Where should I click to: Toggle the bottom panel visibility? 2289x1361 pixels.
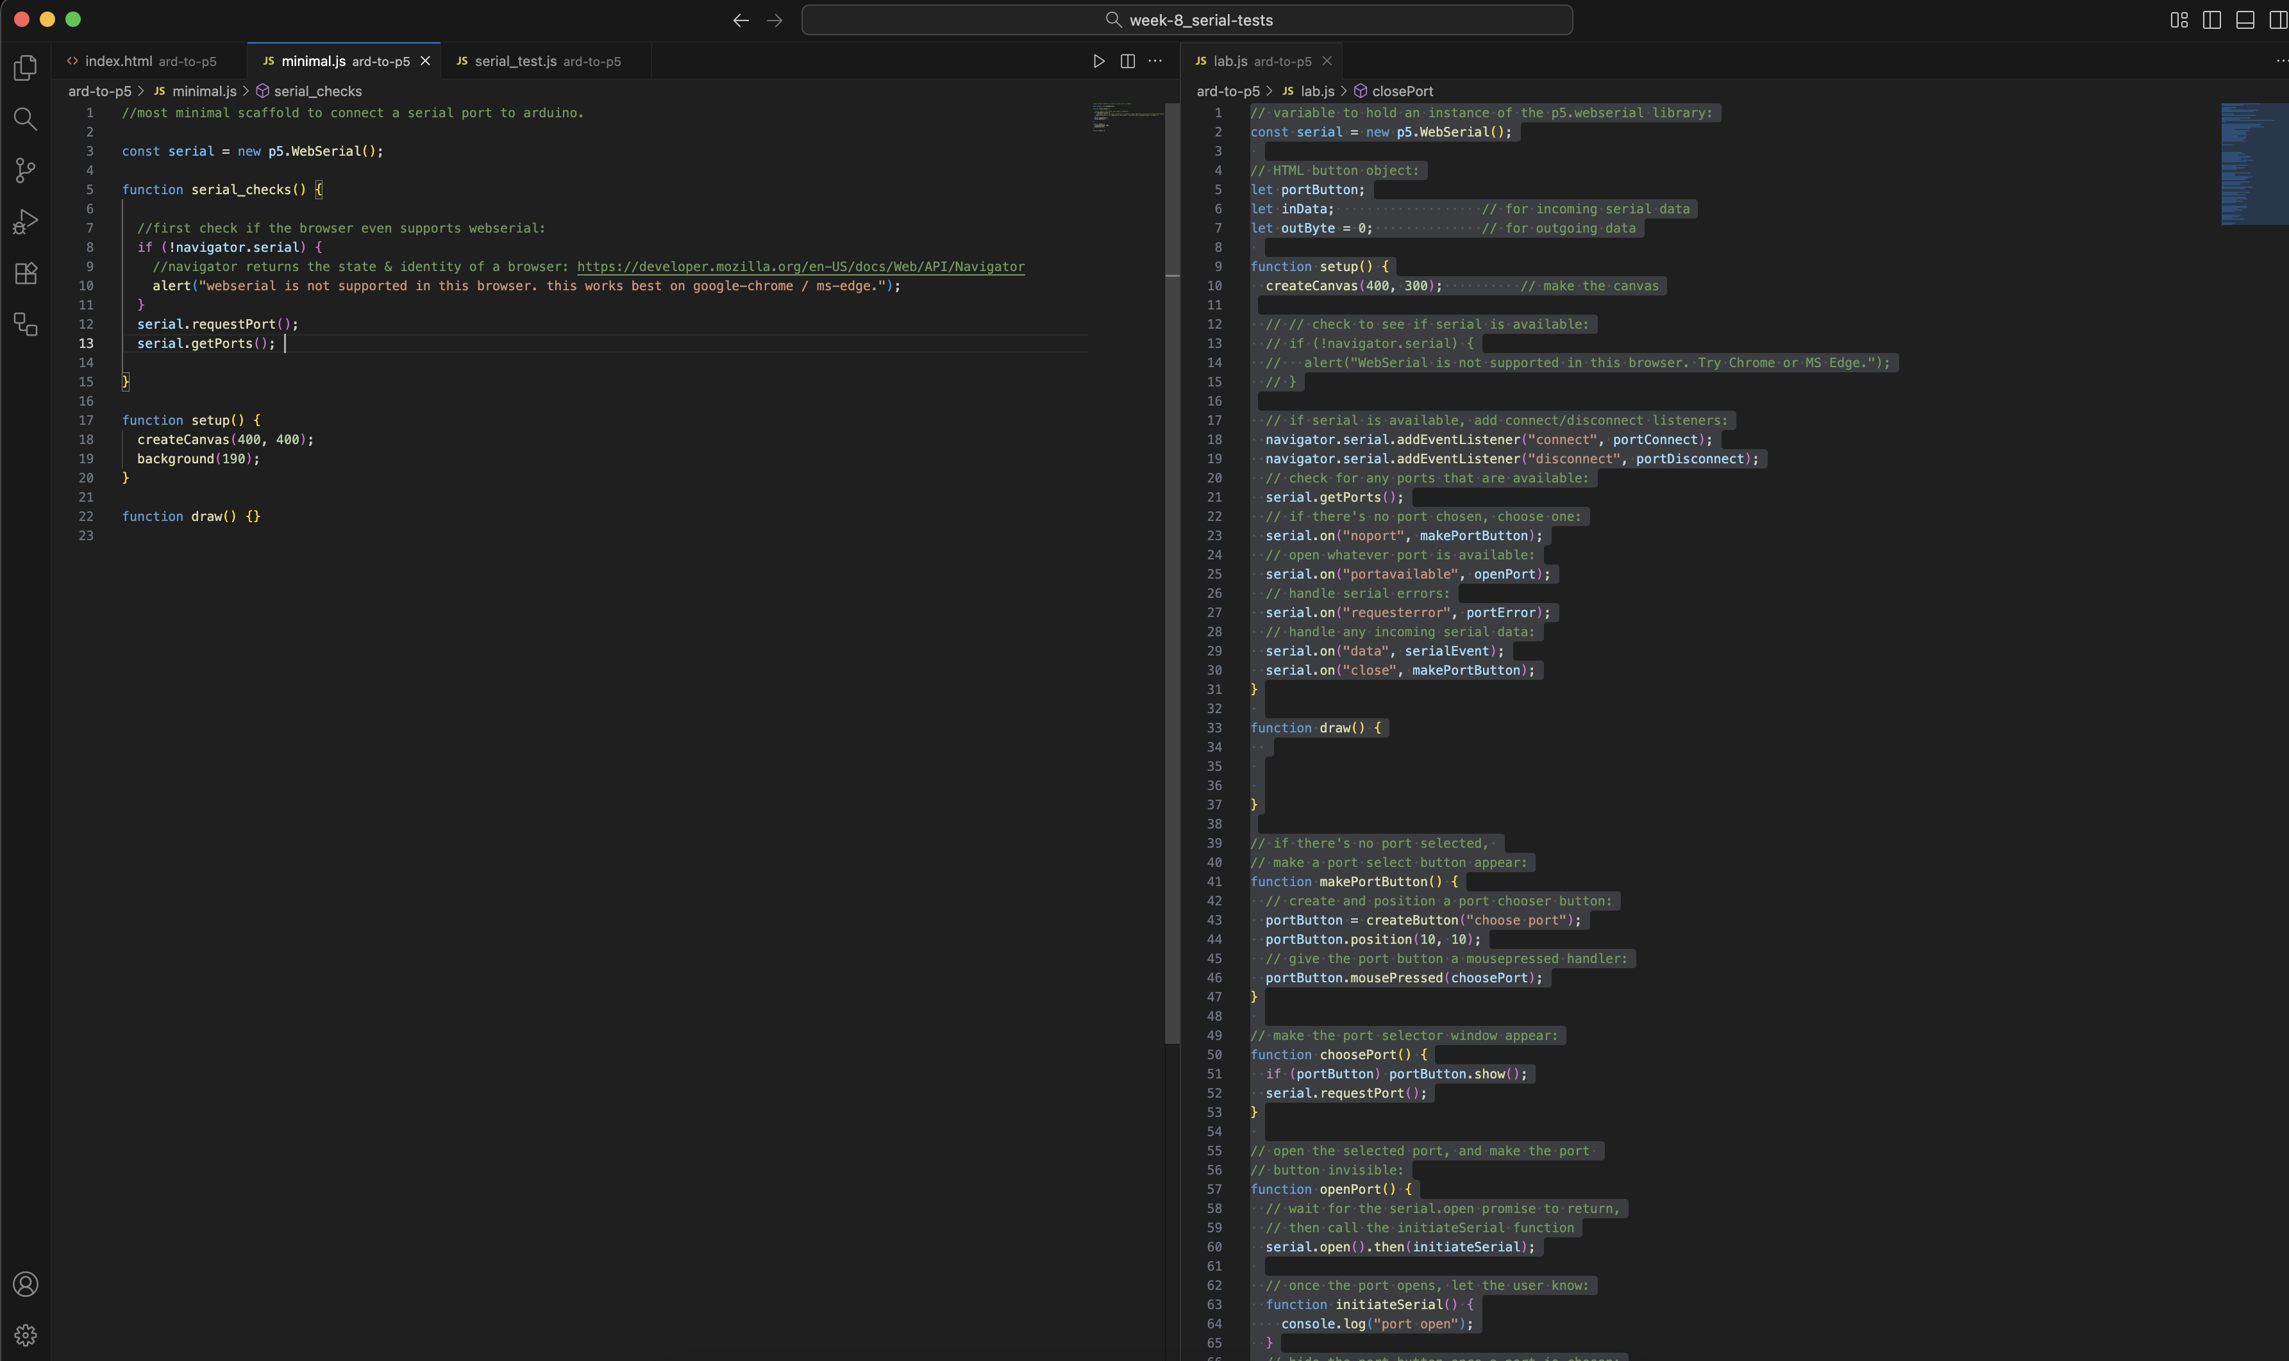[2245, 20]
